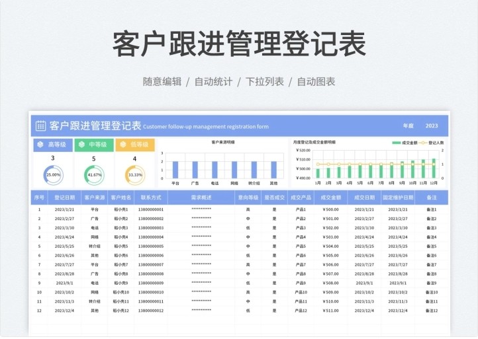Viewport: 478px width, 339px height.
Task: Select phone cell 13800000012
Action: [151, 311]
